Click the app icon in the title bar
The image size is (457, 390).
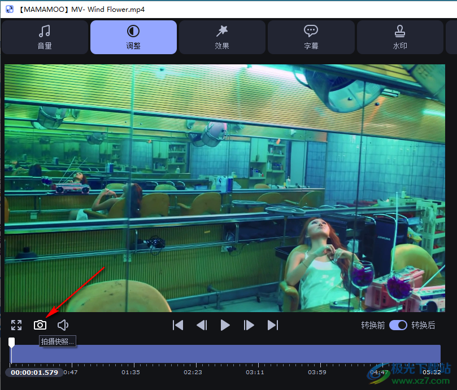click(10, 10)
